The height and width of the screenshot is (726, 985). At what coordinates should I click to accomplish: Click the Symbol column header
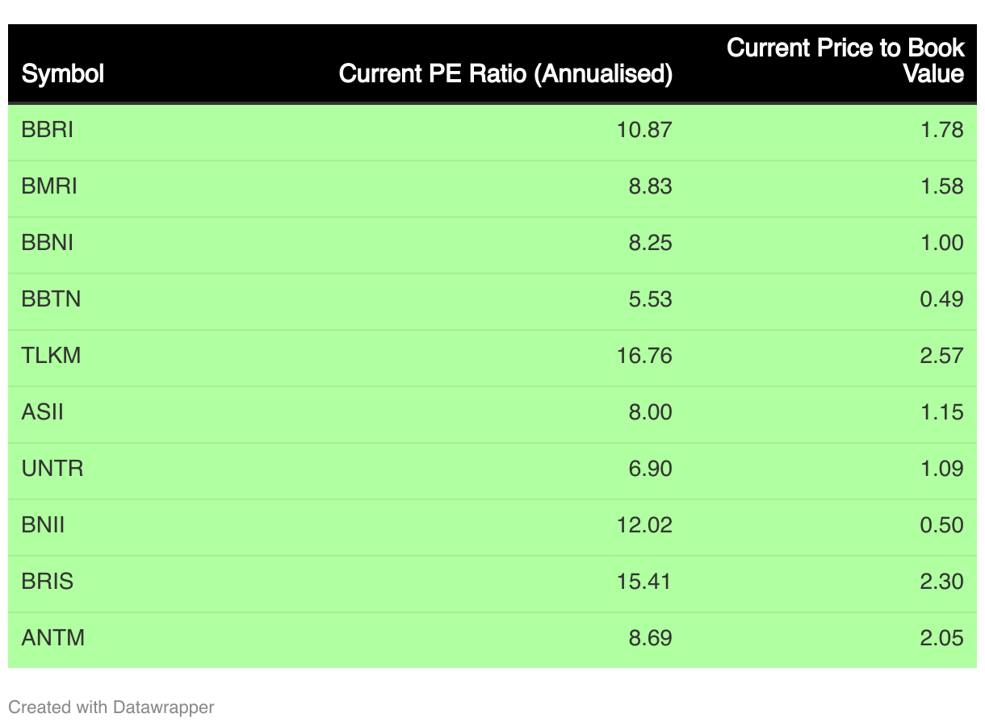tap(63, 74)
